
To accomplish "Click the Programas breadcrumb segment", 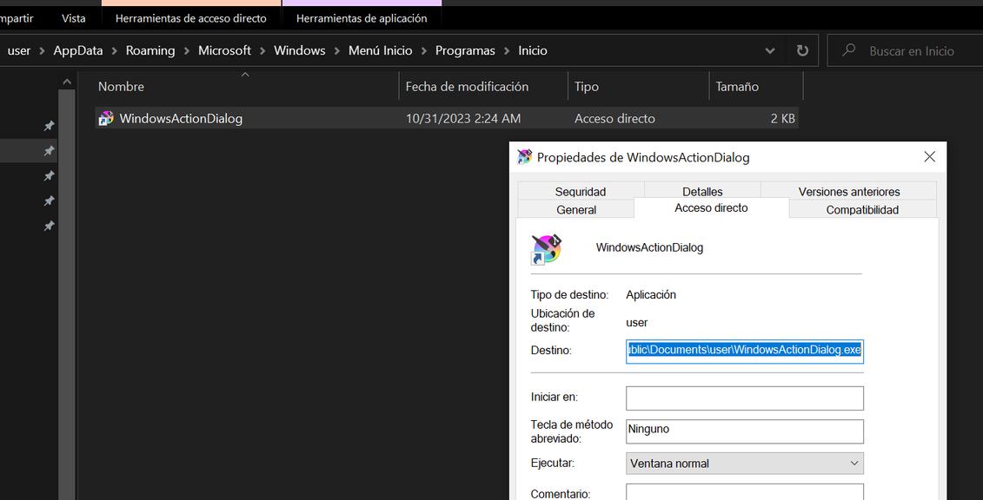I will click(x=465, y=50).
